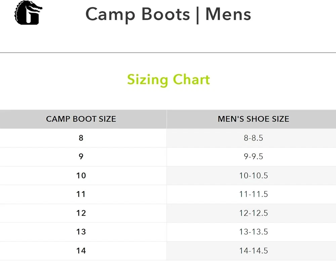336x261 pixels.
Task: Select camp boot size 14 cell
Action: point(81,251)
